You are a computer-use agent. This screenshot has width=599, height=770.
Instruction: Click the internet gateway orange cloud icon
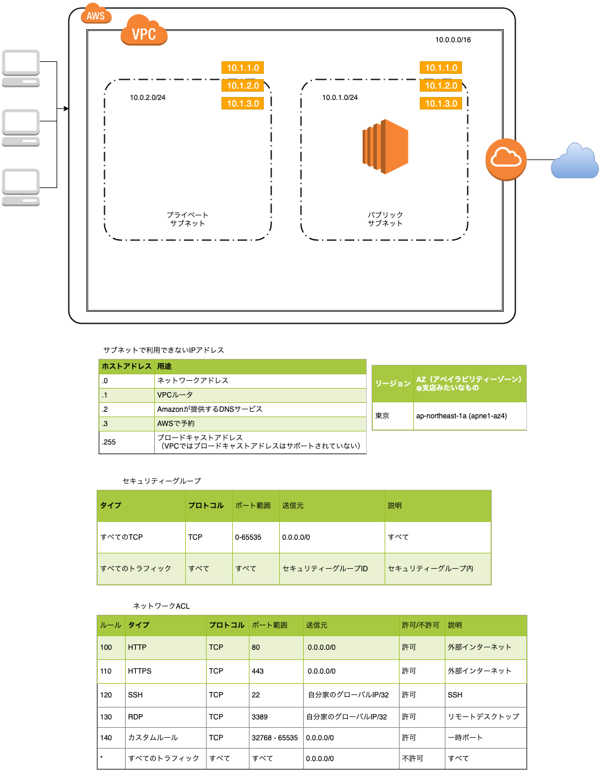506,159
